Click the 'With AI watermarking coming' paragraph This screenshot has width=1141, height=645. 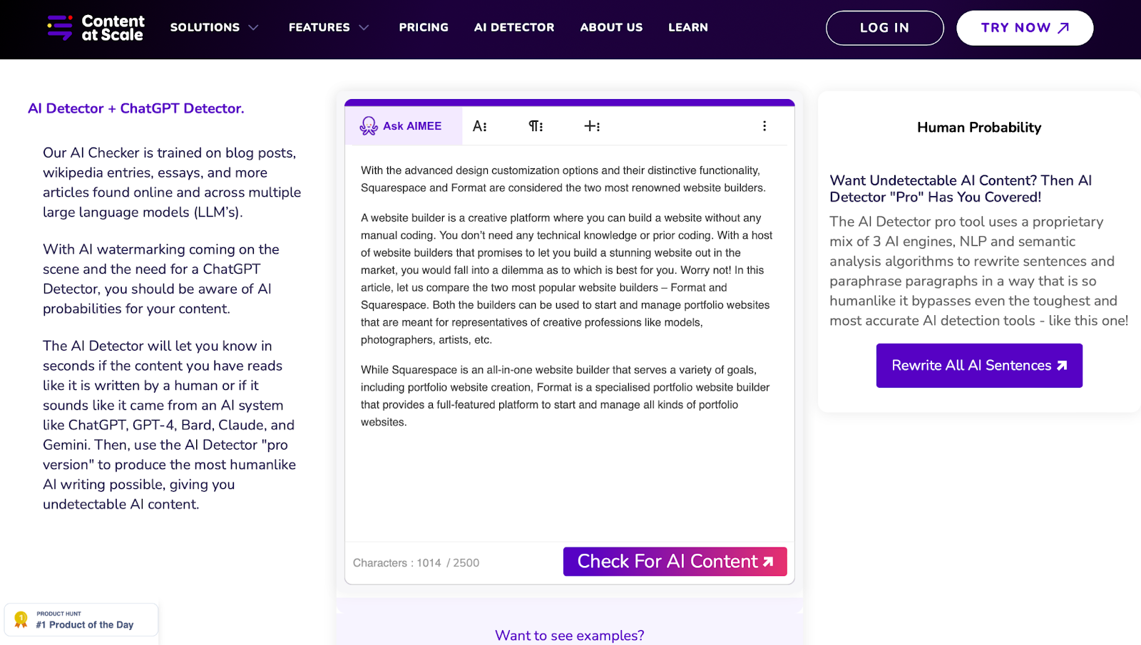[x=161, y=279]
